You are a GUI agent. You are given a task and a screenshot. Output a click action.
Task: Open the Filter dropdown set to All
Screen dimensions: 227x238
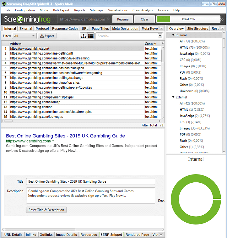click(x=24, y=36)
